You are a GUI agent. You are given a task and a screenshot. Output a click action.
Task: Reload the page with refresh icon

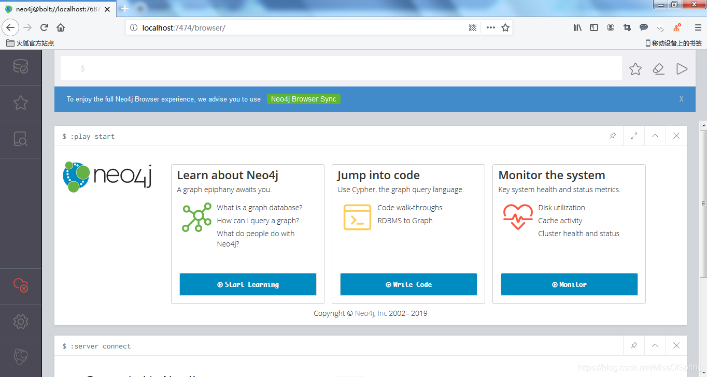pyautogui.click(x=45, y=27)
